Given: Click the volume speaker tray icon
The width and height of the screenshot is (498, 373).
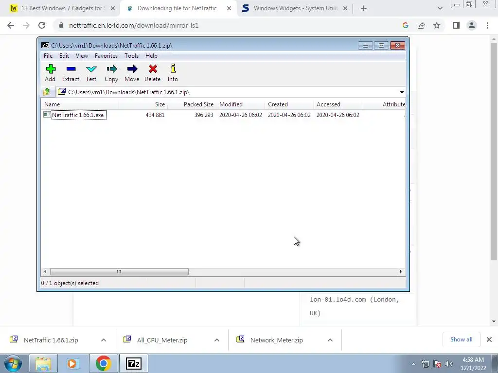Looking at the screenshot, I should tap(449, 364).
